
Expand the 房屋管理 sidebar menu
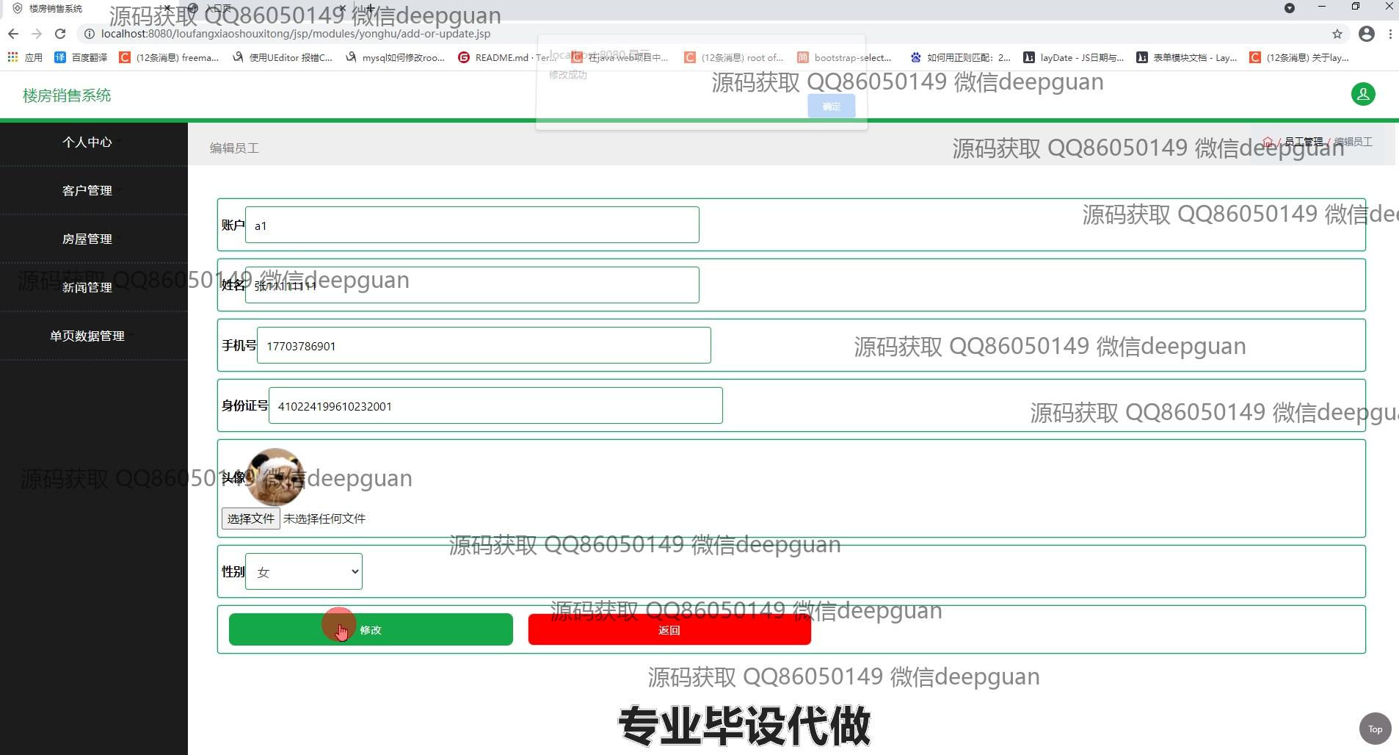pos(87,239)
